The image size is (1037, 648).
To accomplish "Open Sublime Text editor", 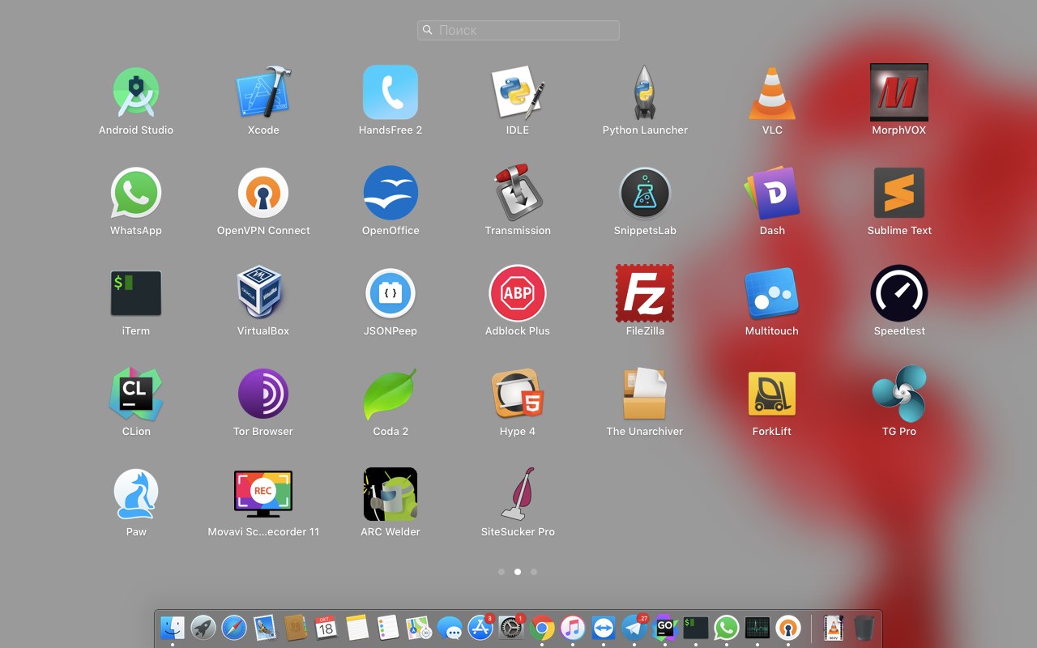I will click(899, 193).
